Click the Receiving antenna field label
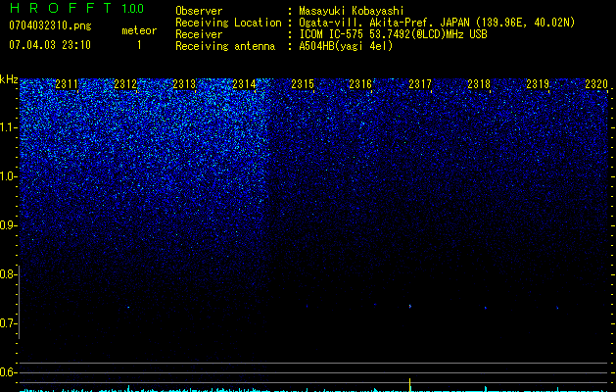616x392 pixels. click(x=225, y=46)
